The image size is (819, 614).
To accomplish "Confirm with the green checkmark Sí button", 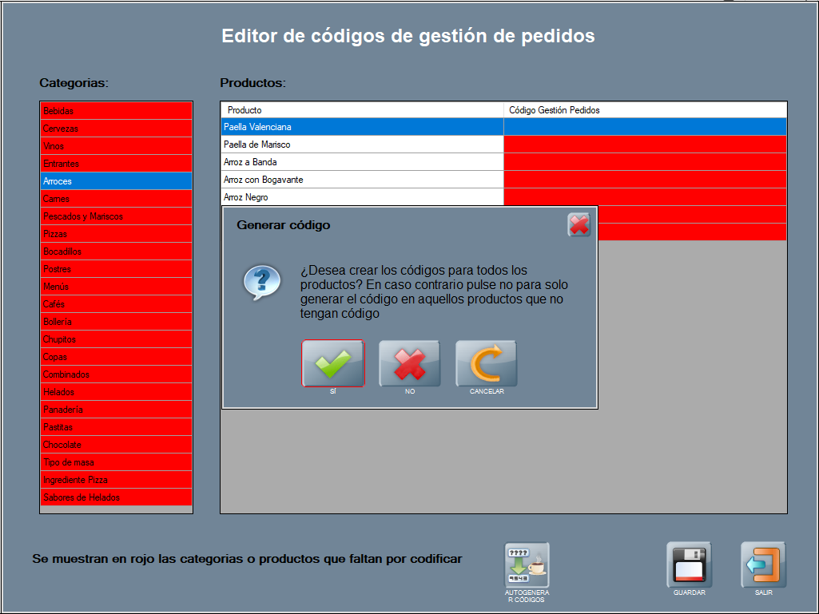I will pyautogui.click(x=332, y=363).
